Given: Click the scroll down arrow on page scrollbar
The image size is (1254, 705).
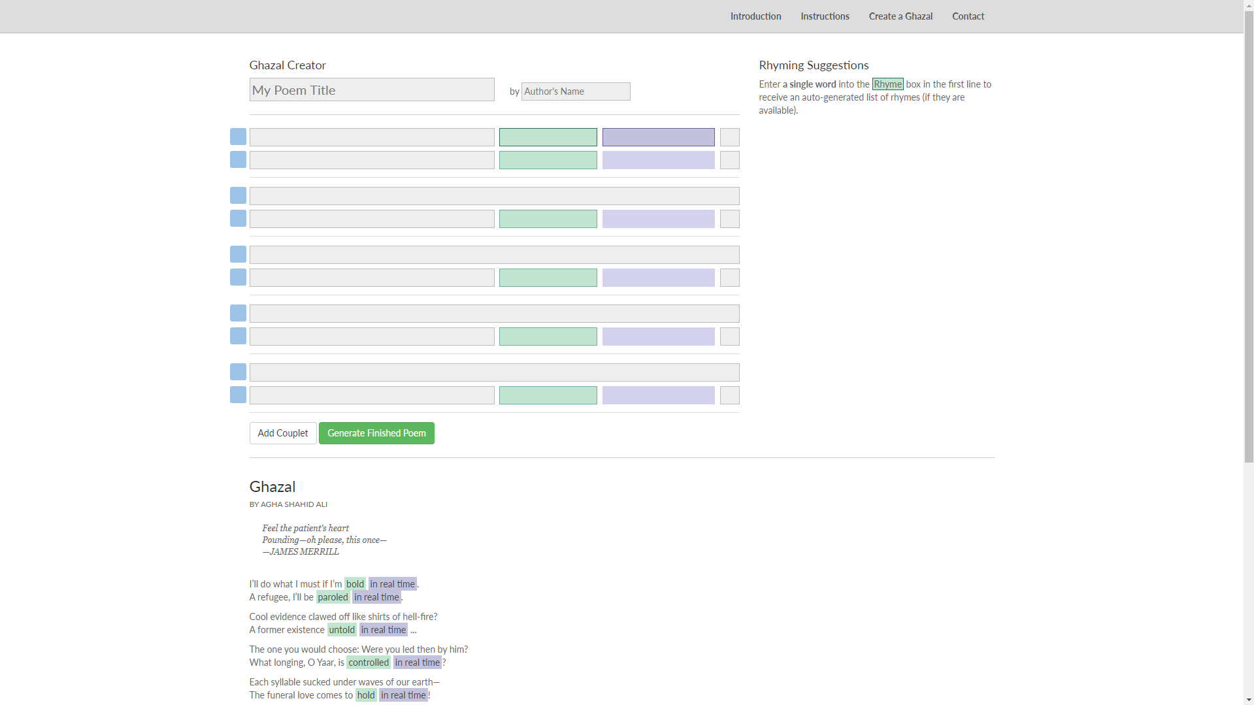Looking at the screenshot, I should pyautogui.click(x=1249, y=700).
